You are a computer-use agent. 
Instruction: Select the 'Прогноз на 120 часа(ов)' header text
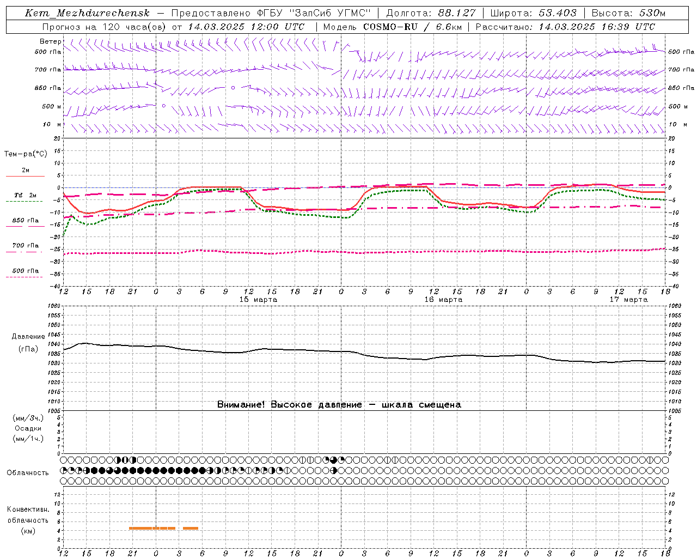tap(105, 27)
